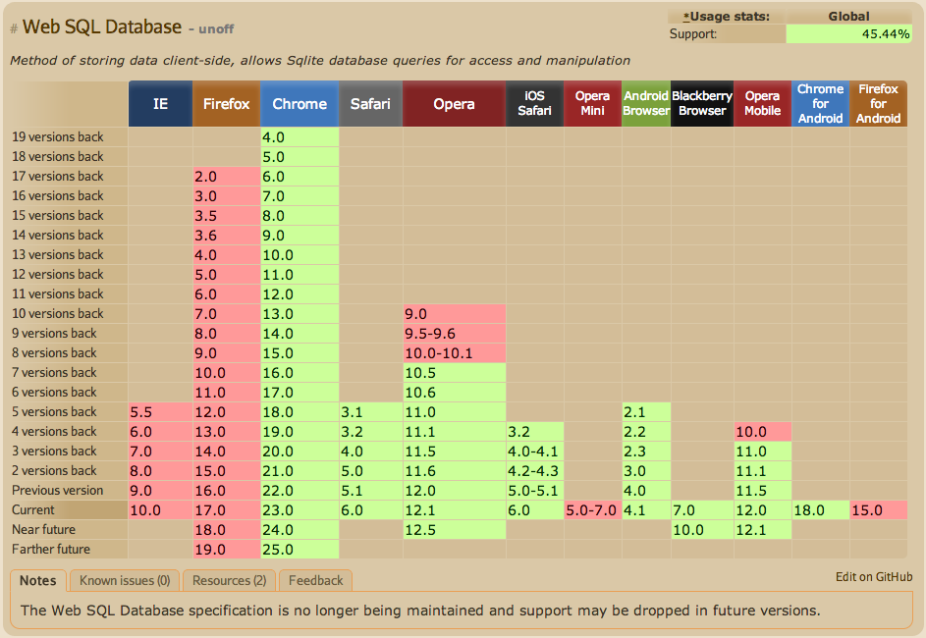Click the Blackberry Browser column header
The height and width of the screenshot is (638, 926).
click(x=701, y=103)
